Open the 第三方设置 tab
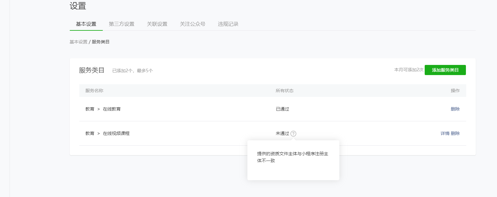 click(x=121, y=24)
